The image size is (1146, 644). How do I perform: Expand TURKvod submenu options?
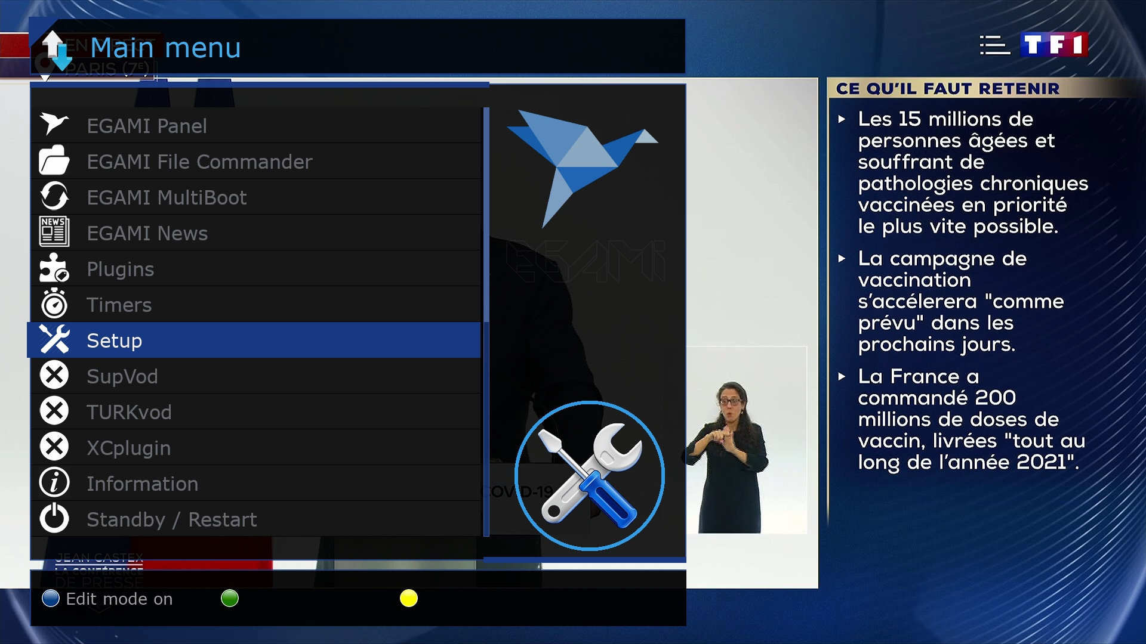tap(128, 411)
